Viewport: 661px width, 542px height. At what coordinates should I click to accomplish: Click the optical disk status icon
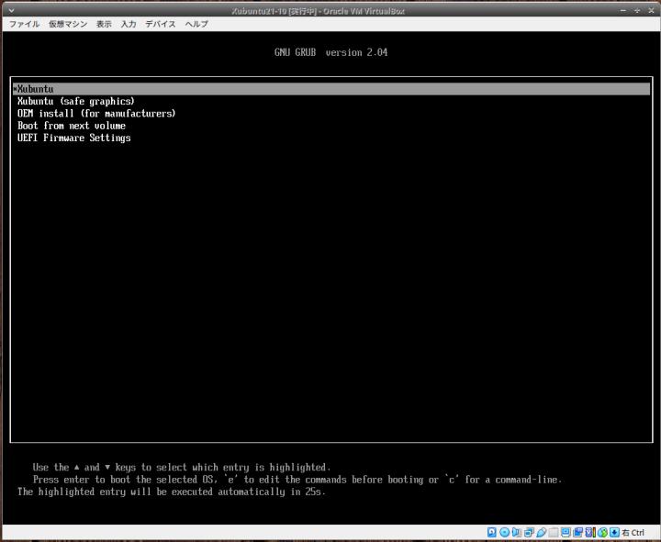pyautogui.click(x=504, y=532)
